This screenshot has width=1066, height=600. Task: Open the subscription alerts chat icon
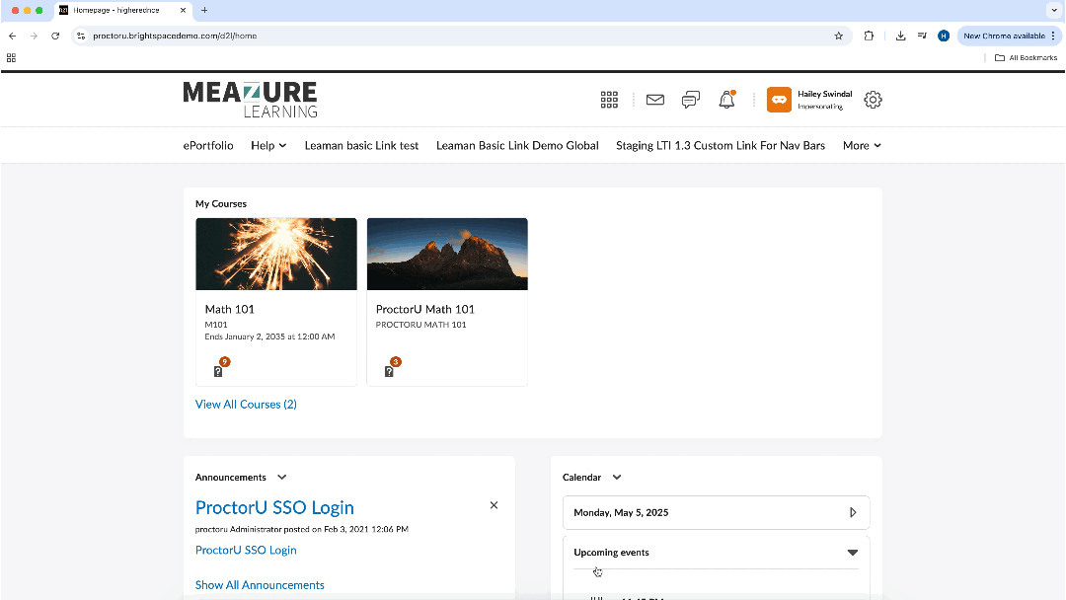click(691, 100)
